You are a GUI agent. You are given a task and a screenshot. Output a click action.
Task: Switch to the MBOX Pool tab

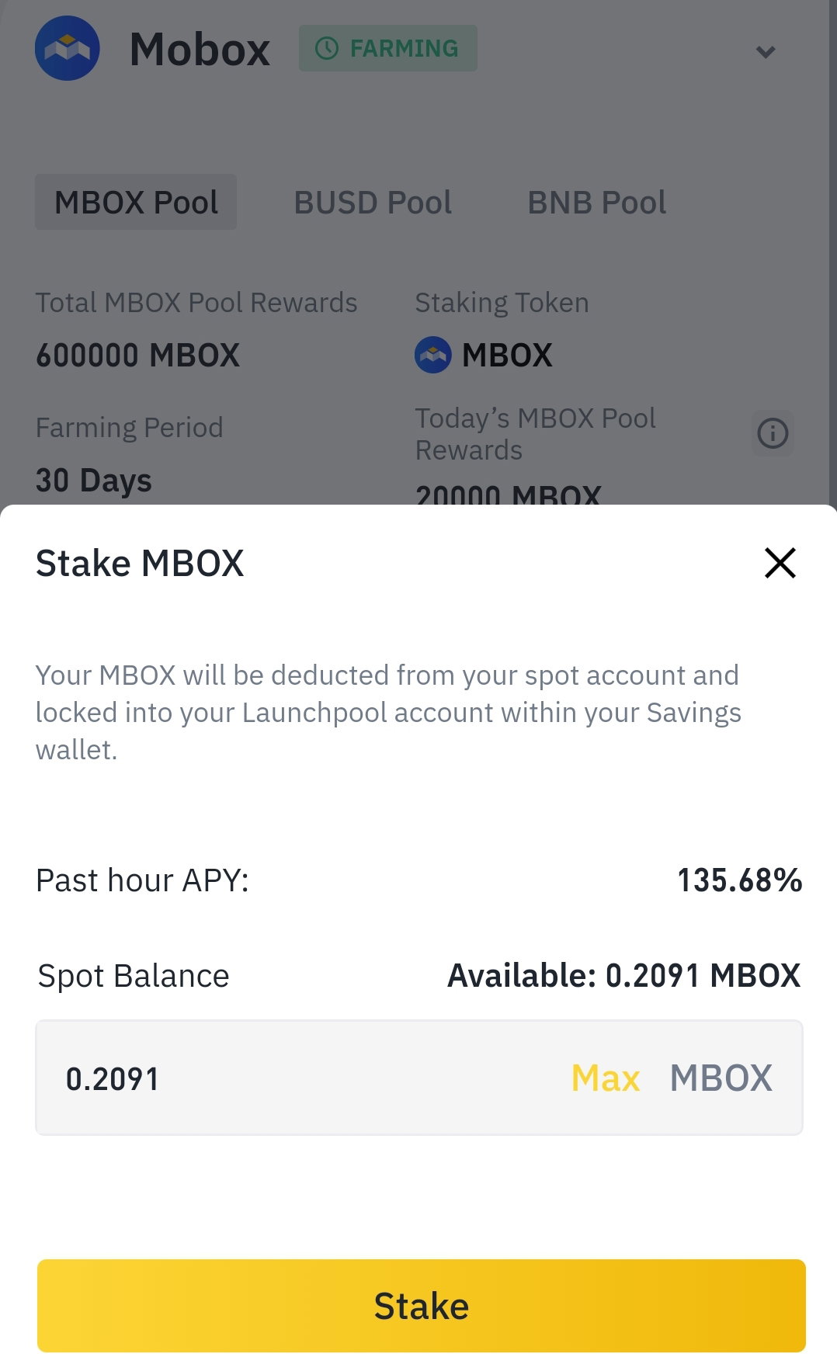tap(136, 202)
